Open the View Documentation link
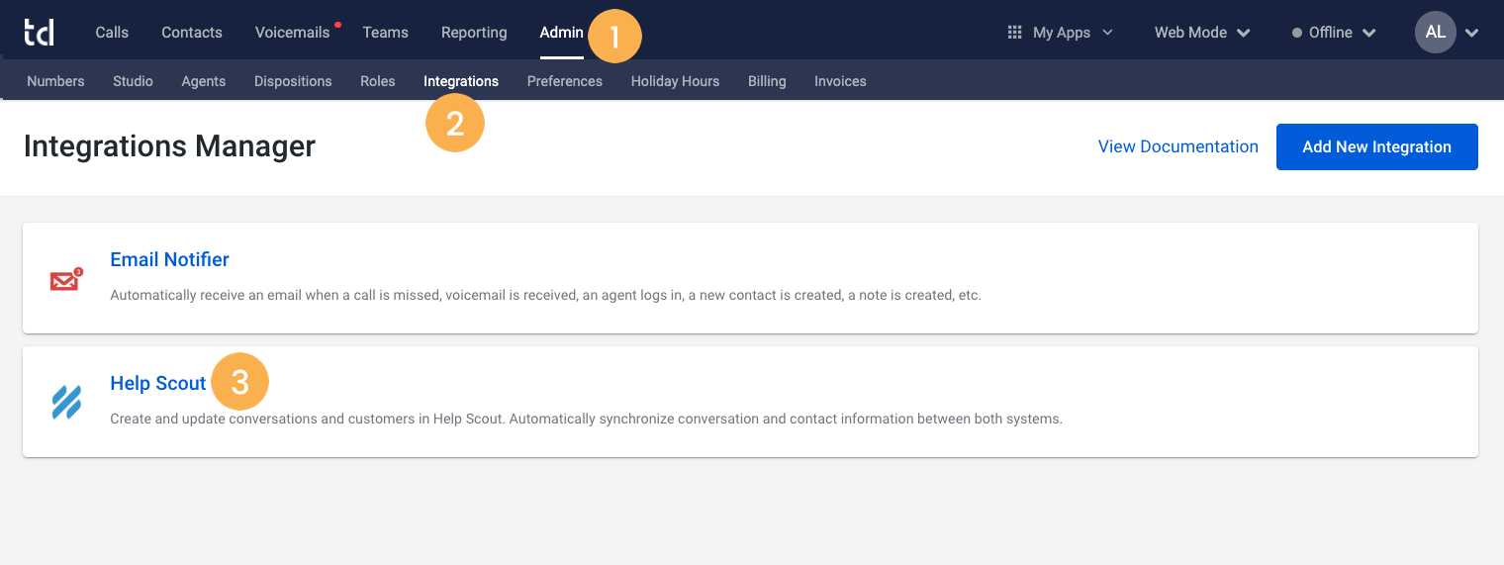 1178,146
